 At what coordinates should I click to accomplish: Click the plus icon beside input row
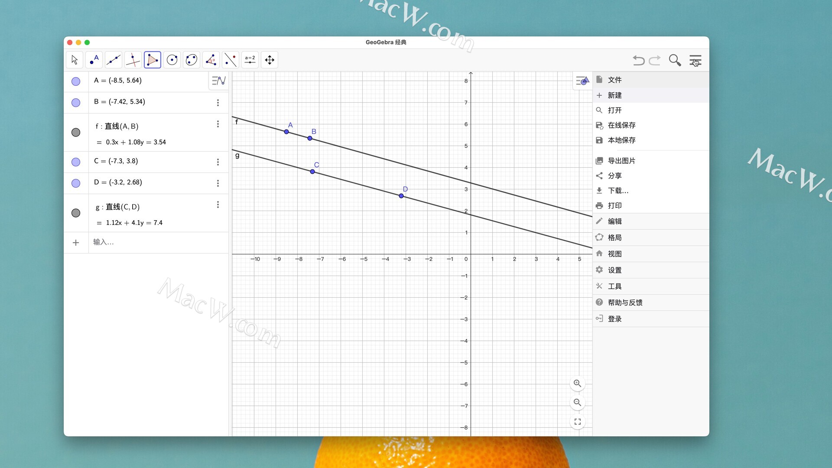[76, 243]
